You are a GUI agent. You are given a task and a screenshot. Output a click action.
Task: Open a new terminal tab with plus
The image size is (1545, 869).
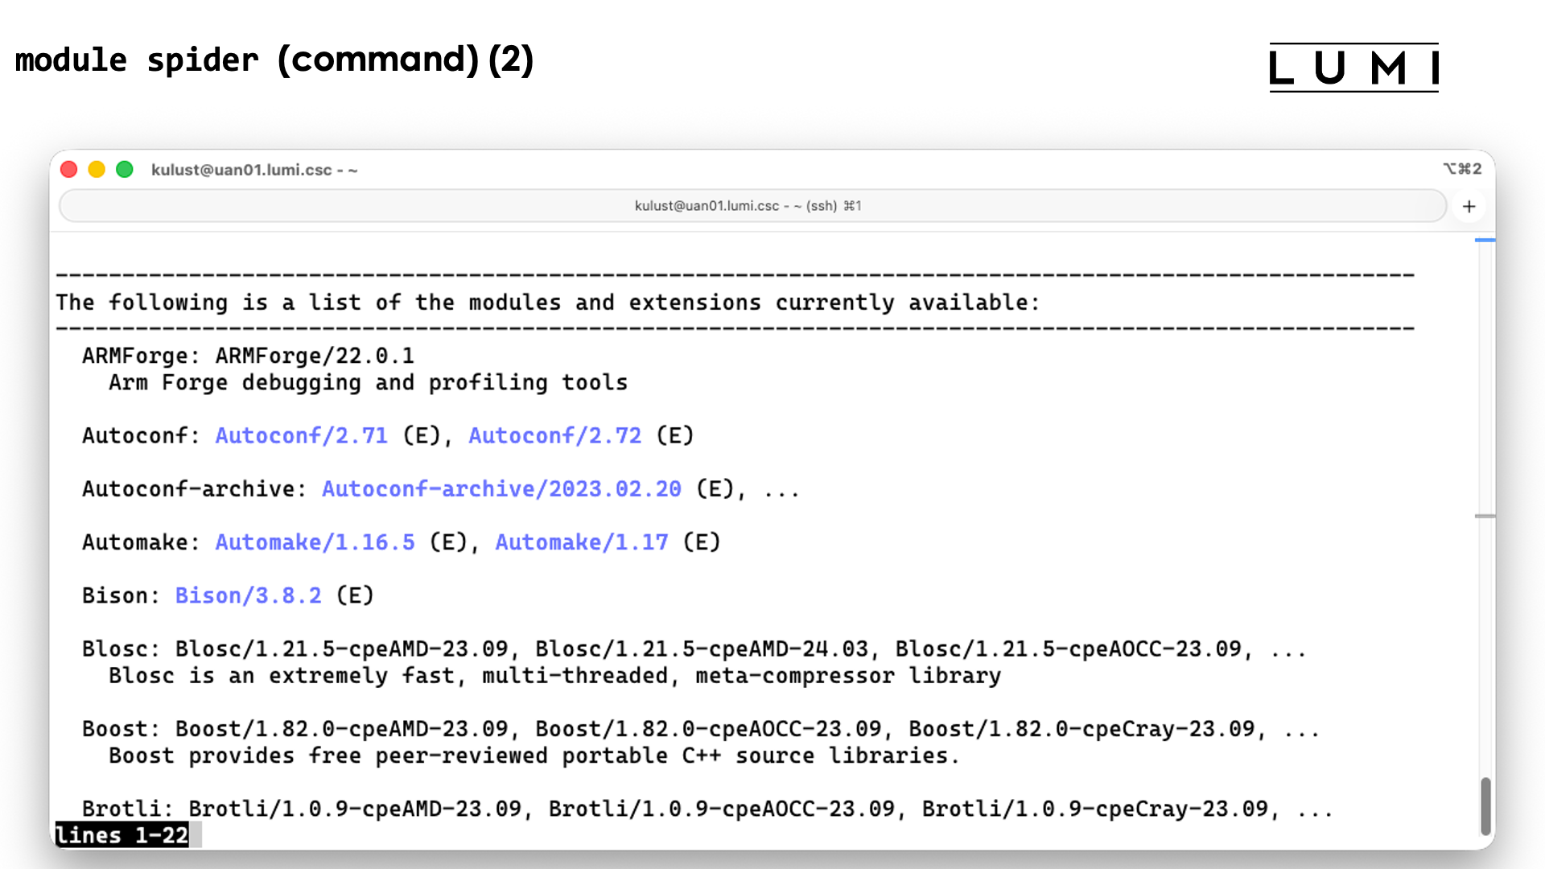point(1469,207)
